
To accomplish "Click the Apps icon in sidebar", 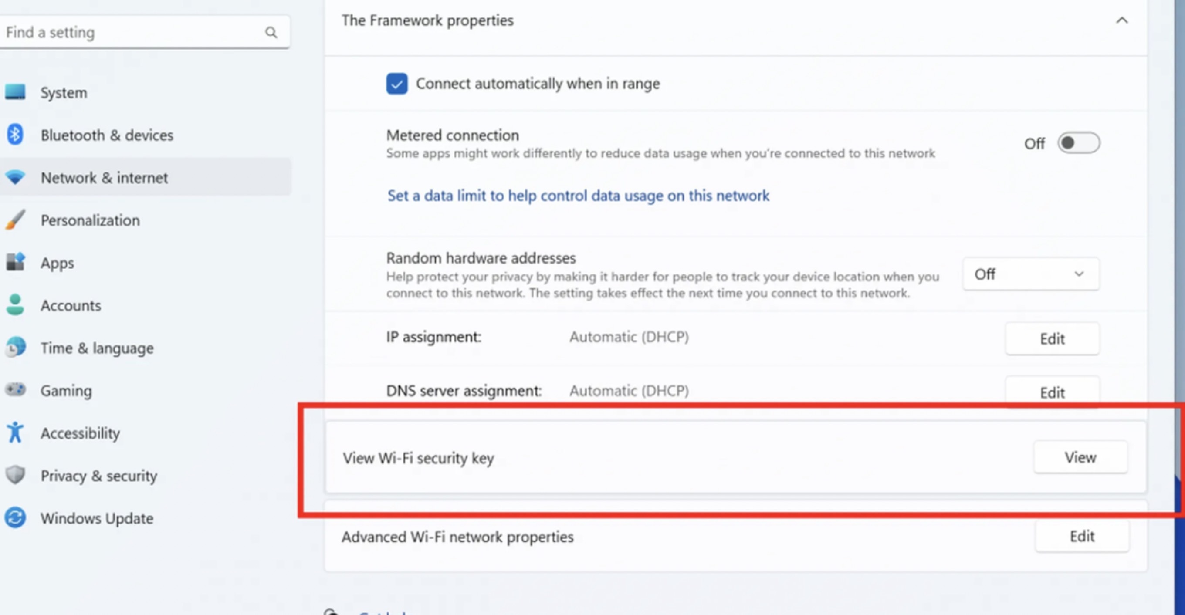I will coord(15,262).
